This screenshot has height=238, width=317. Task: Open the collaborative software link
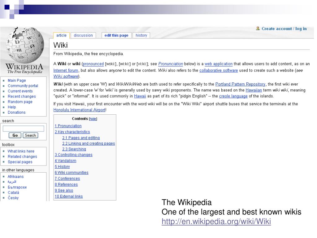219,70
